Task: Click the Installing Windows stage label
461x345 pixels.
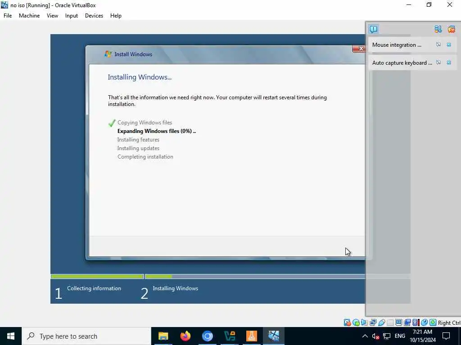Action: tap(175, 288)
